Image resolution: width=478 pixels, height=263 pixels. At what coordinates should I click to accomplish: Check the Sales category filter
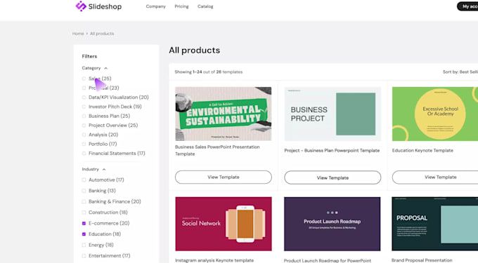click(x=84, y=79)
